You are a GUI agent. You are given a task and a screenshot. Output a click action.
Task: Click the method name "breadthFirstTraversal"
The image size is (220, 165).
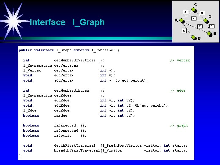tap(77, 151)
